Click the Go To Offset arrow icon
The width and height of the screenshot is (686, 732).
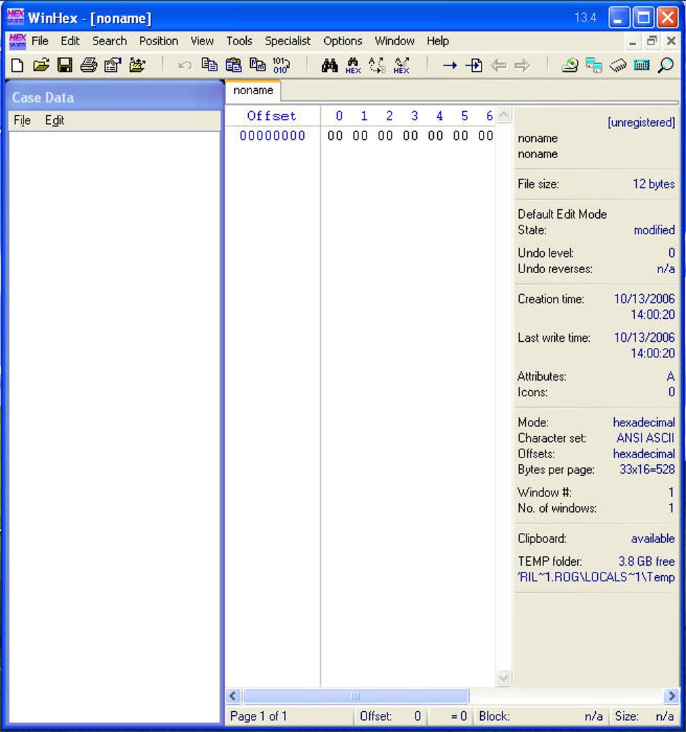(450, 65)
